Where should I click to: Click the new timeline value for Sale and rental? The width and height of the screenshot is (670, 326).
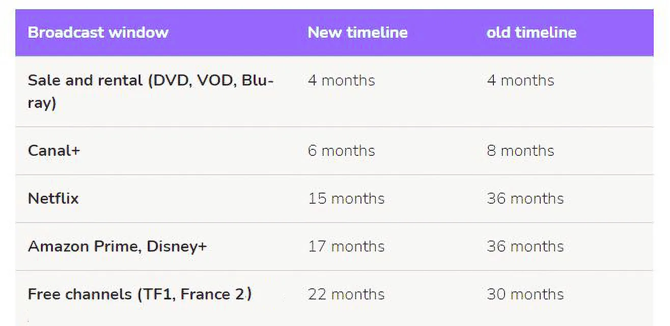click(341, 80)
